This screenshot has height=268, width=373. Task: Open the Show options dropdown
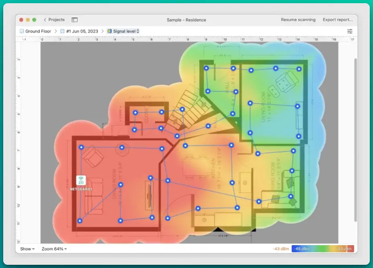(26, 249)
